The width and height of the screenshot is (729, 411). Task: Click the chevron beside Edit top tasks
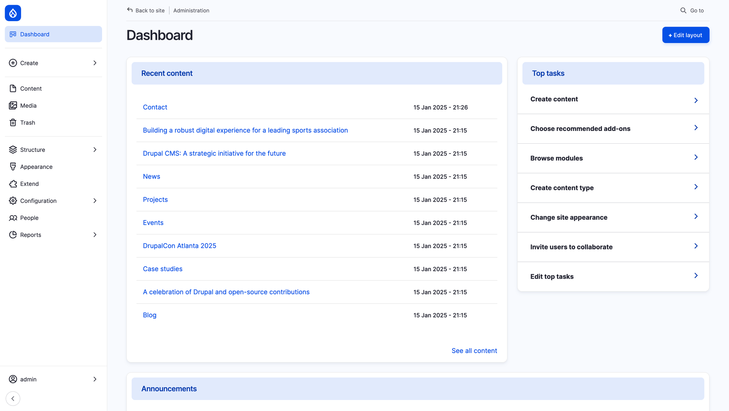pos(696,275)
